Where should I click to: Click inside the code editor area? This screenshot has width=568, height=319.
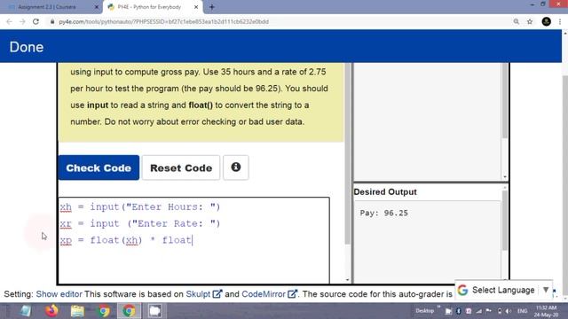click(x=193, y=240)
